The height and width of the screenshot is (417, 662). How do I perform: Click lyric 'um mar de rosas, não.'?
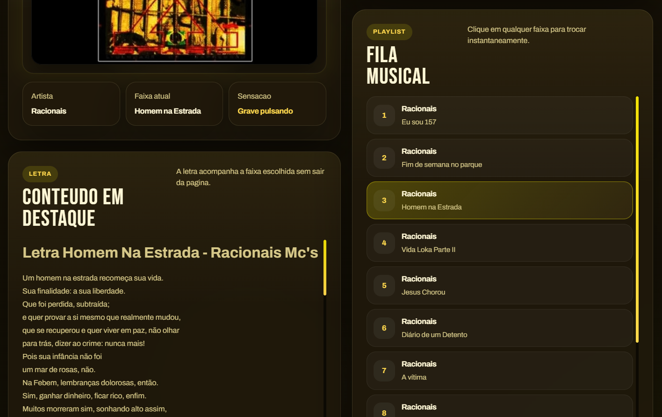point(59,370)
